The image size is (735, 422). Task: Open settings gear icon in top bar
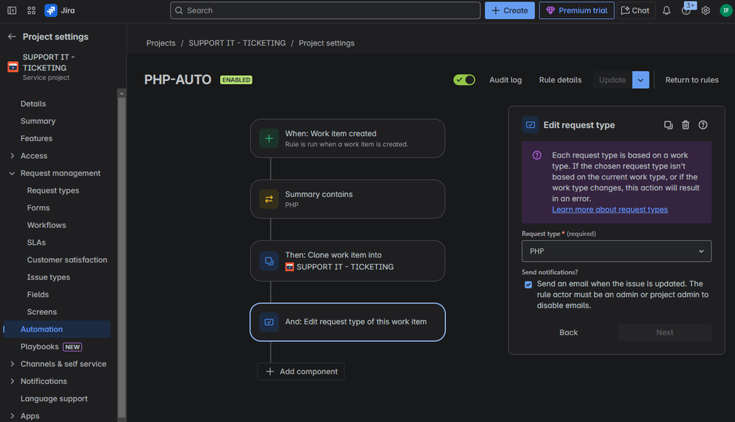706,10
